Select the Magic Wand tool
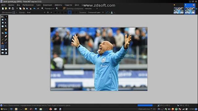This screenshot has width=198, height=111. pos(2,30)
